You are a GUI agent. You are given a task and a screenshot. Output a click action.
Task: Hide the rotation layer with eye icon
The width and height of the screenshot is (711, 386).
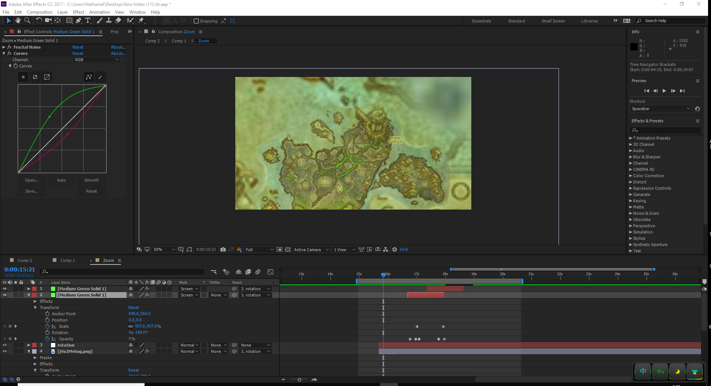point(4,345)
